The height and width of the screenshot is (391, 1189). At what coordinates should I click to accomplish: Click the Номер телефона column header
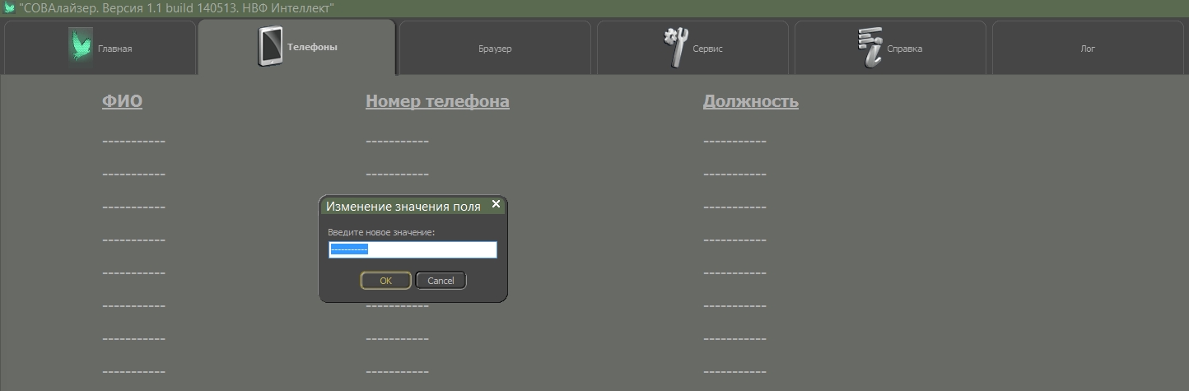pos(437,101)
